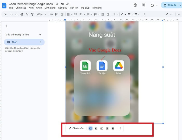182x140 pixels.
Task: Activate the paint format roller
Action: [32, 14]
